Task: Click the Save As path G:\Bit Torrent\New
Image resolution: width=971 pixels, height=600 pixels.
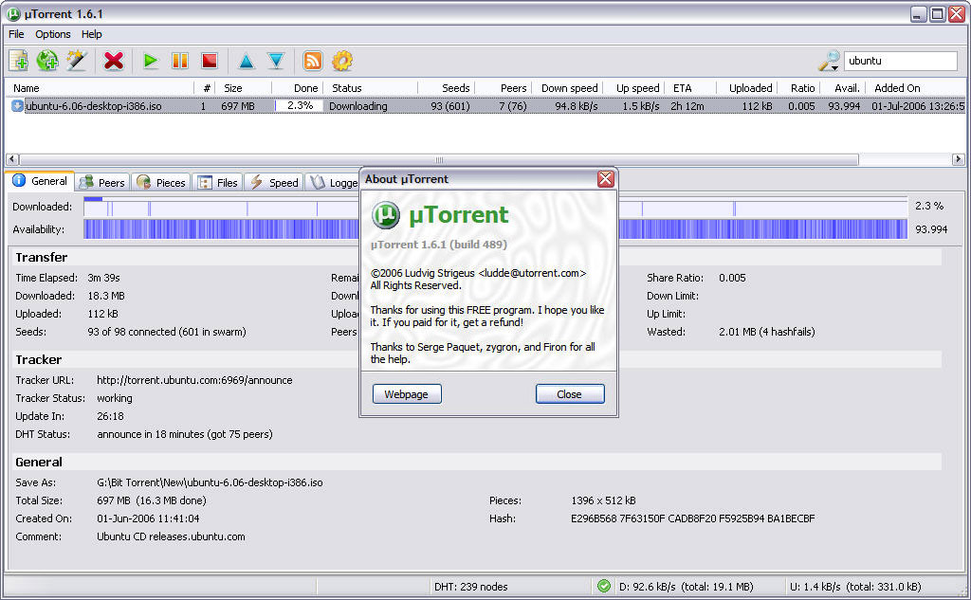Action: point(210,482)
